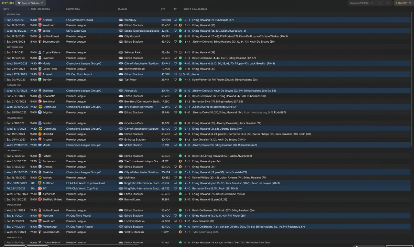The width and height of the screenshot is (414, 247).
Task: Click the Aston Villa club badge
Action: click(x=40, y=194)
